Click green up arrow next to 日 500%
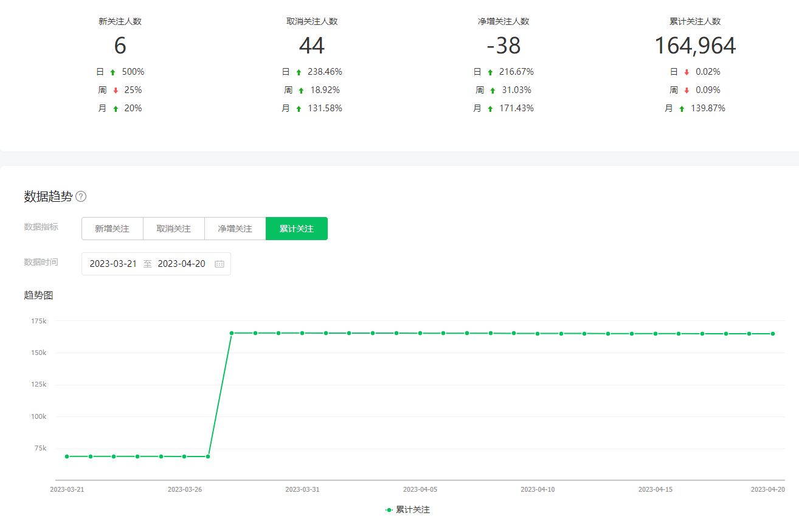799x524 pixels. tap(112, 72)
